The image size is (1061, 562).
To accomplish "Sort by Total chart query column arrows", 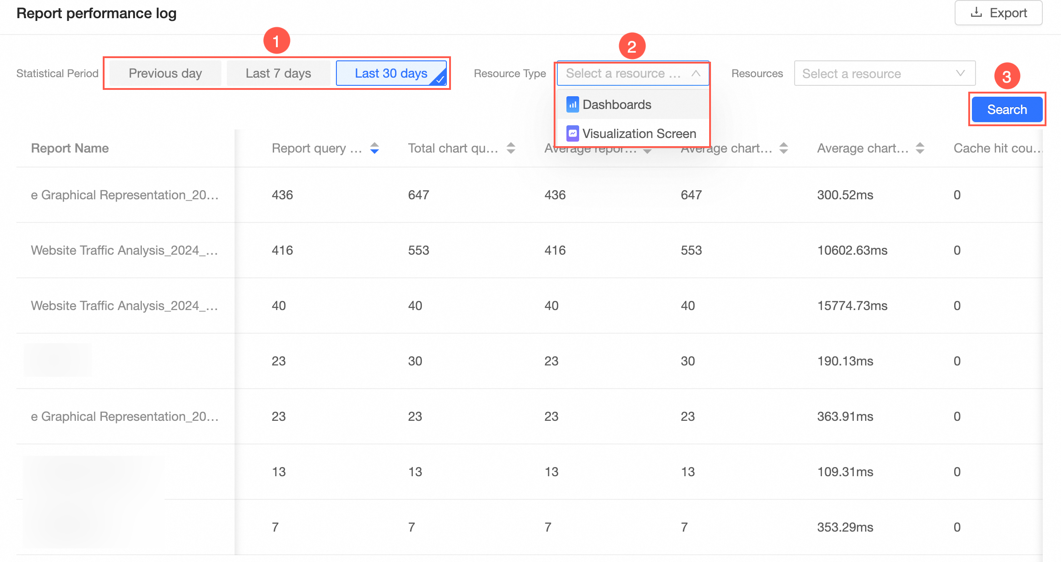I will (511, 148).
